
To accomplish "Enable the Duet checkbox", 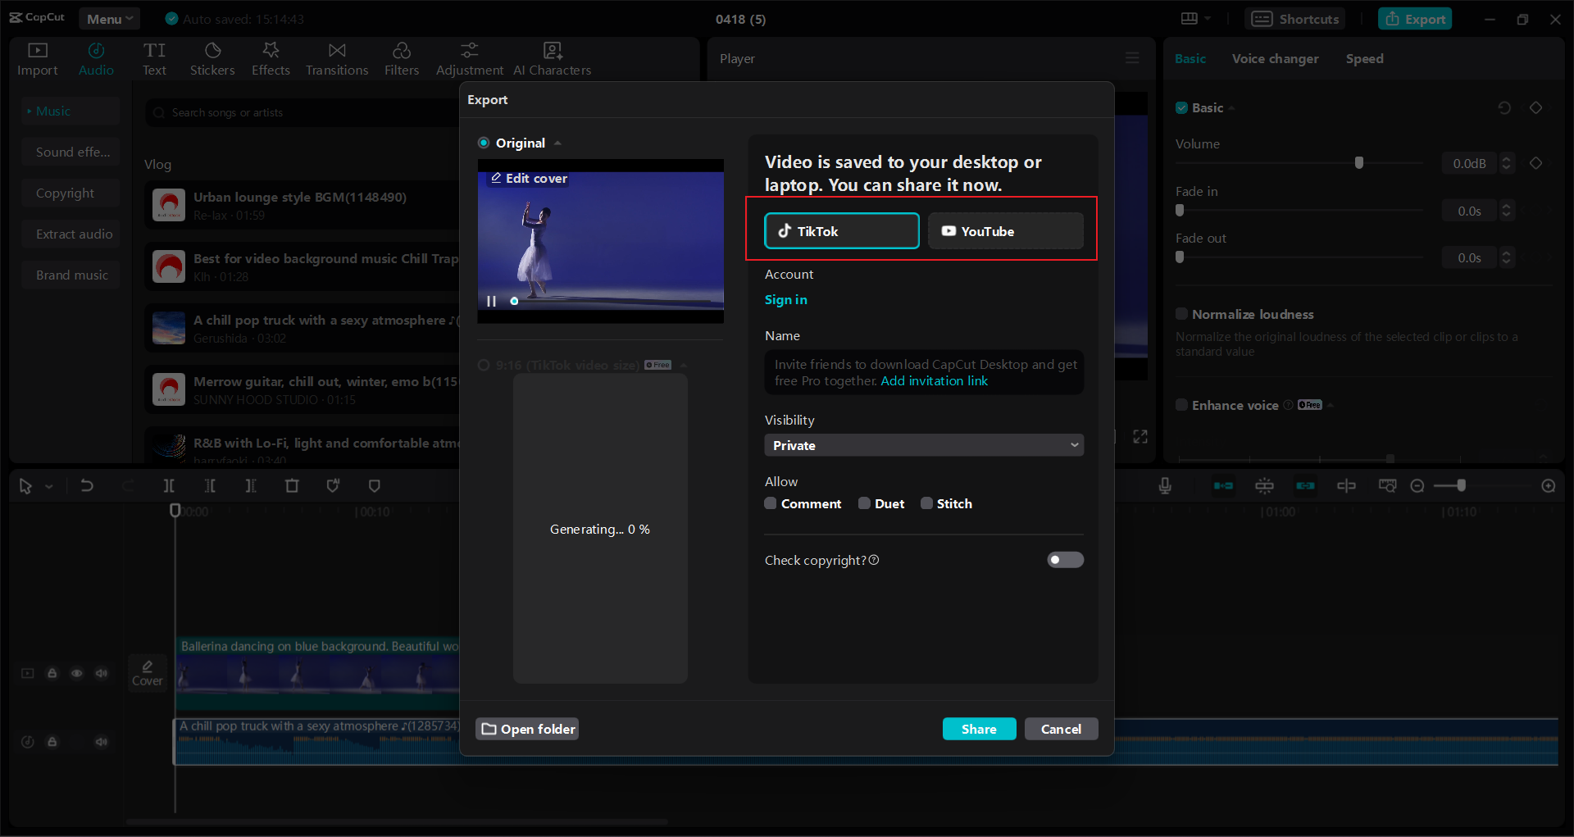I will click(x=864, y=503).
